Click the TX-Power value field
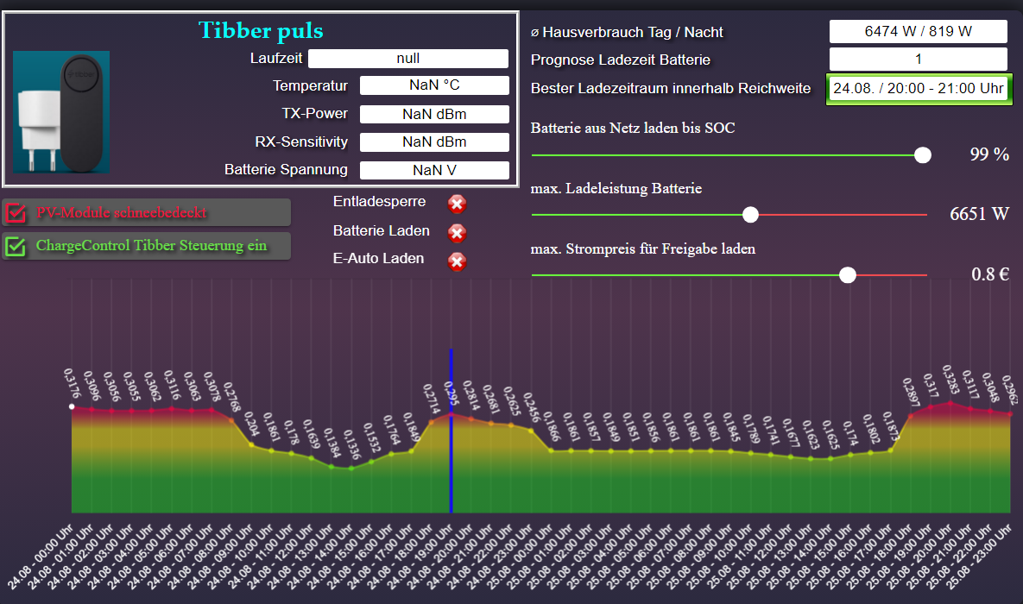1023x604 pixels. click(434, 114)
